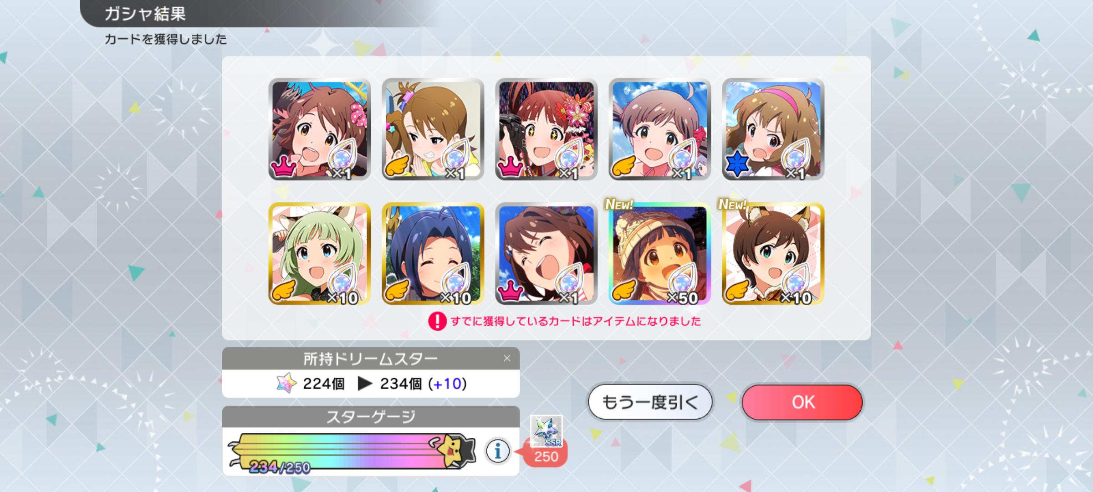This screenshot has width=1093, height=492.
Task: Click the OK button
Action: [802, 402]
